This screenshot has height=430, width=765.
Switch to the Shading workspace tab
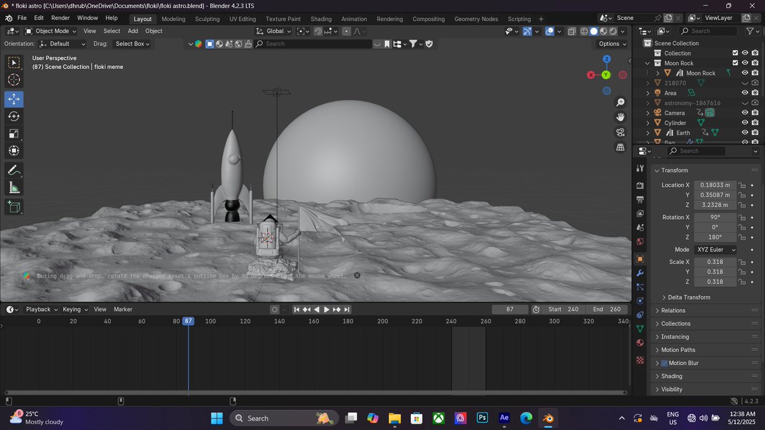click(321, 19)
